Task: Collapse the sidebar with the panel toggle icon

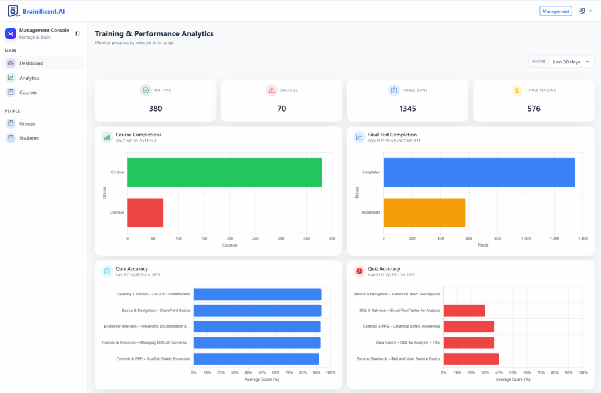Action: pos(77,33)
